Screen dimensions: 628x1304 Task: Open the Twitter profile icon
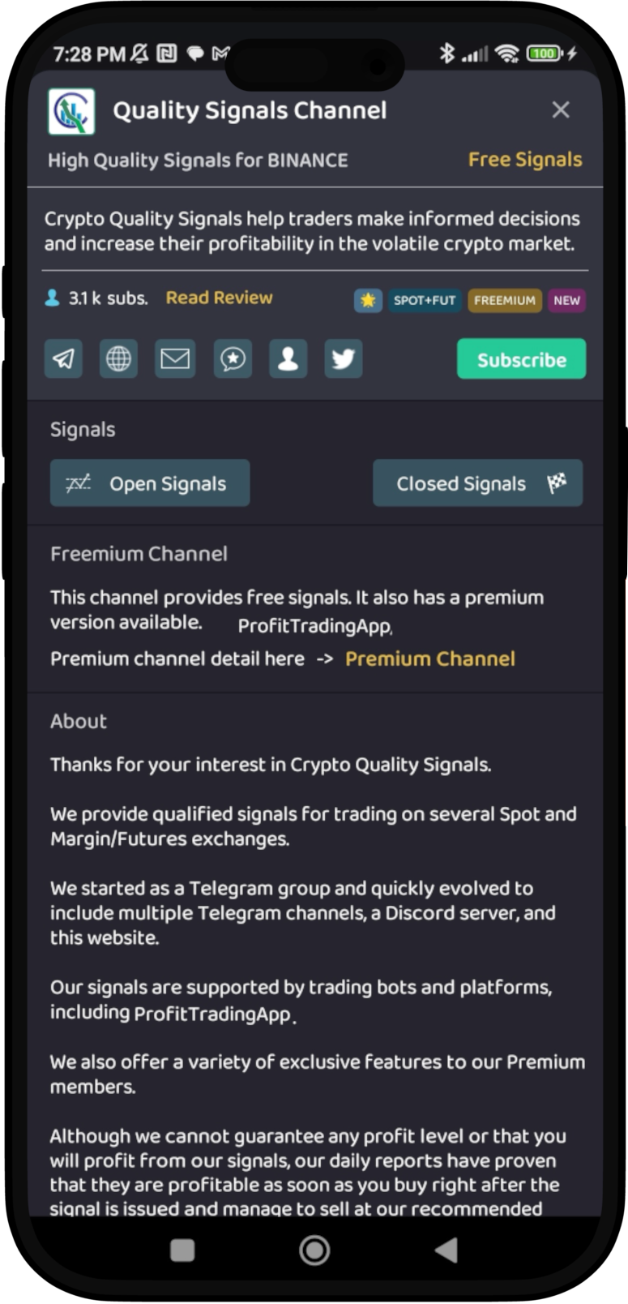344,359
